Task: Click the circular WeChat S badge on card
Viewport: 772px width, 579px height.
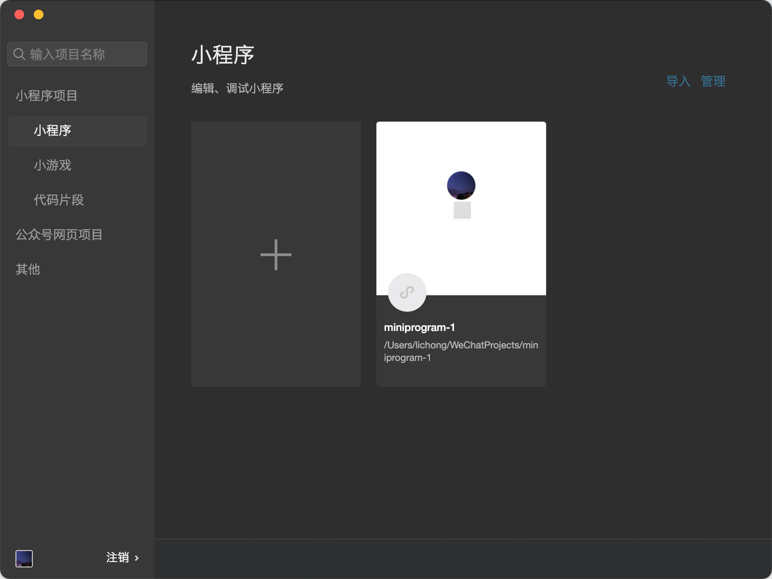Action: (407, 292)
